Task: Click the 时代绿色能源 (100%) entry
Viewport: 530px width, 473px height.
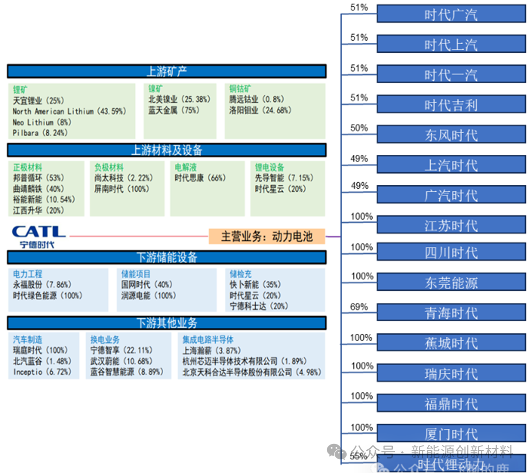Action: 48,295
